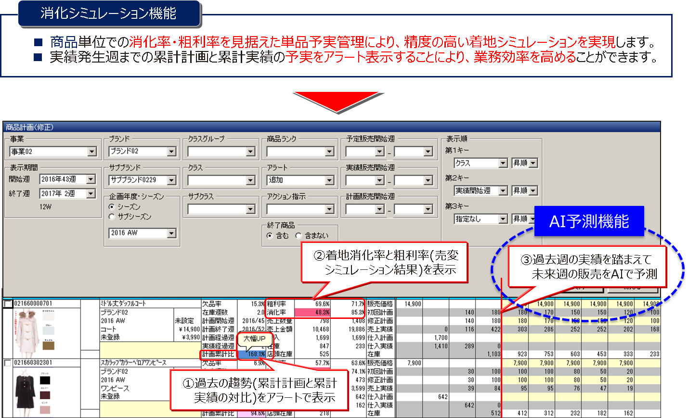
Task: Click product name ミドル丈ダッフルコート
Action: coord(123,304)
